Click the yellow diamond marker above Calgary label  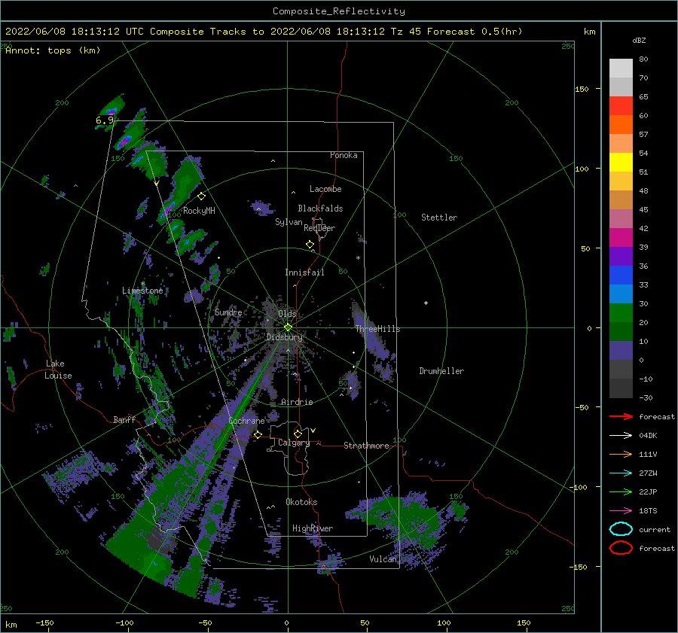[298, 434]
